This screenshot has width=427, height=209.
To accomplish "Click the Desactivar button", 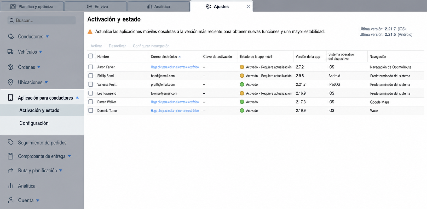I will click(117, 46).
